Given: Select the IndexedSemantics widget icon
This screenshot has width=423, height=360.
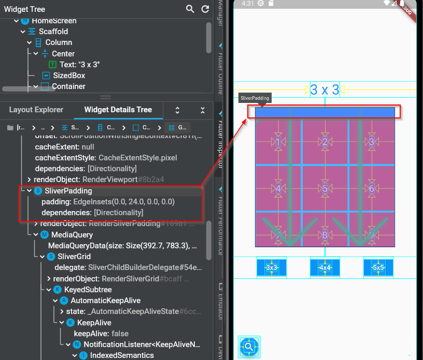Looking at the screenshot, I should pyautogui.click(x=83, y=355).
